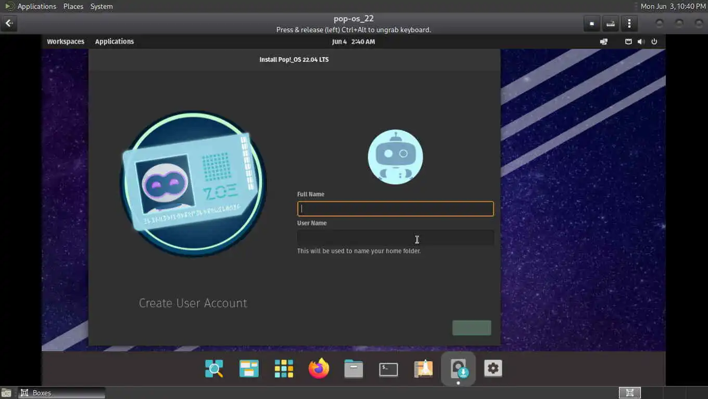Click the User Name input field
The image size is (708, 399).
[x=396, y=238]
